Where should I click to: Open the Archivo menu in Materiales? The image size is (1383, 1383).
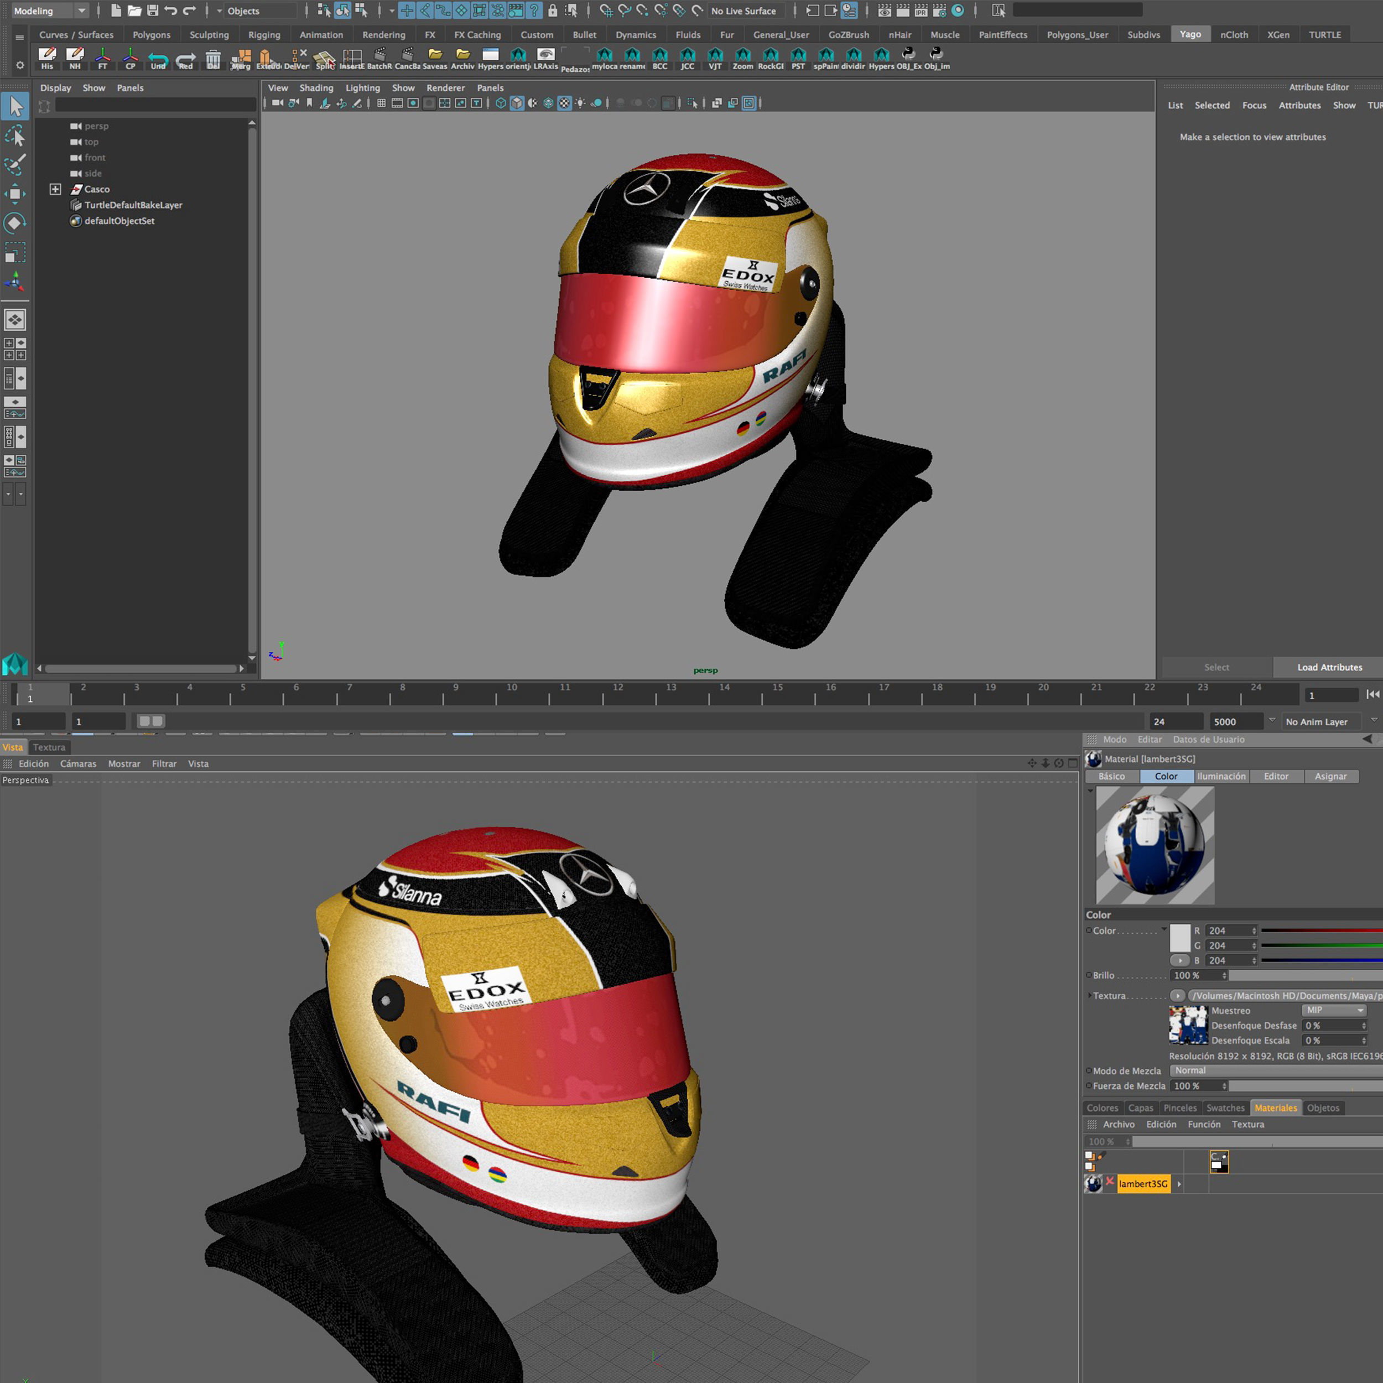[x=1119, y=1124]
